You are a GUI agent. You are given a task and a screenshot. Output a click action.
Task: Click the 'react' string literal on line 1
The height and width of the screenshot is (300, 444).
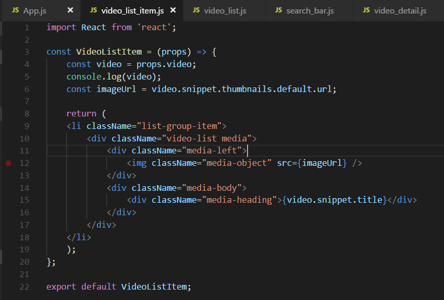click(154, 28)
